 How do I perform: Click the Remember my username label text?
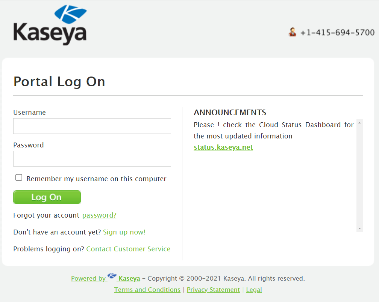point(96,179)
